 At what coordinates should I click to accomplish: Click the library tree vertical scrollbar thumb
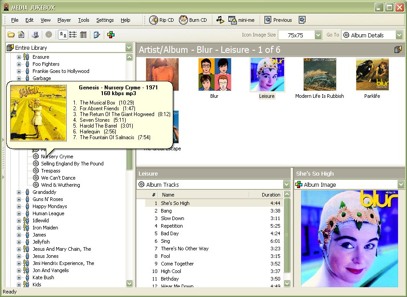(129, 158)
